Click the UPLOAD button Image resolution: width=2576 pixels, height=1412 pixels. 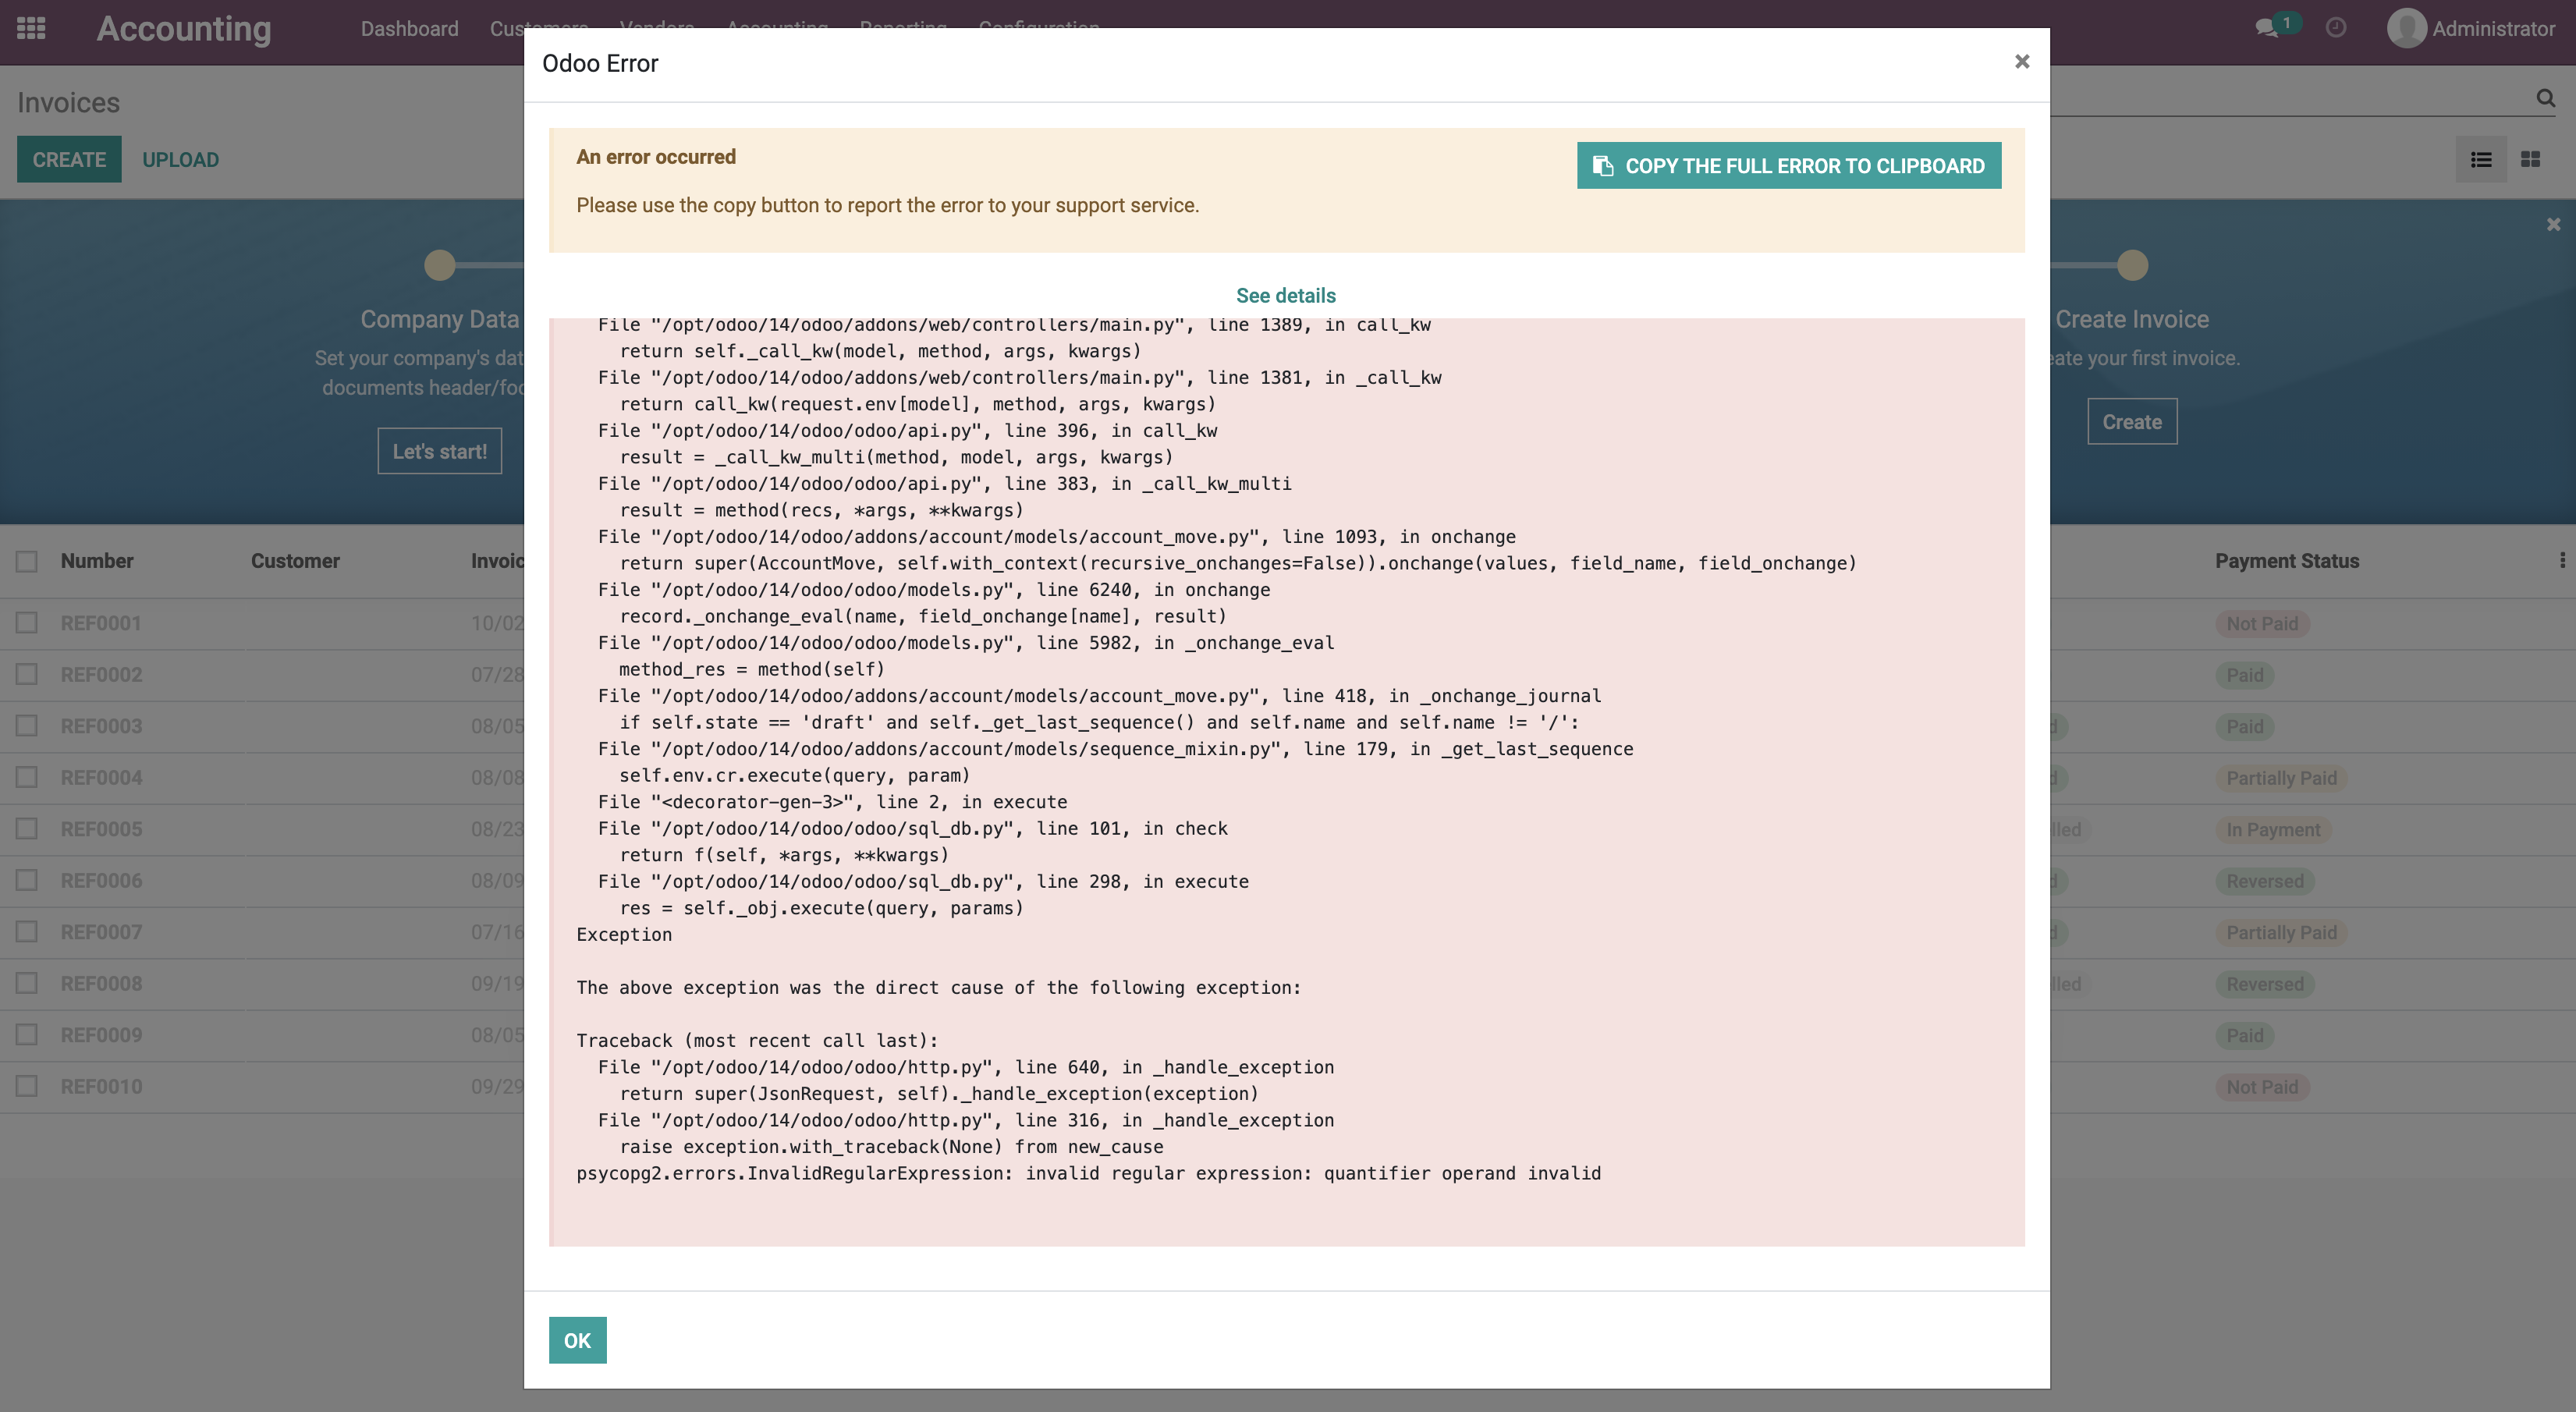180,159
